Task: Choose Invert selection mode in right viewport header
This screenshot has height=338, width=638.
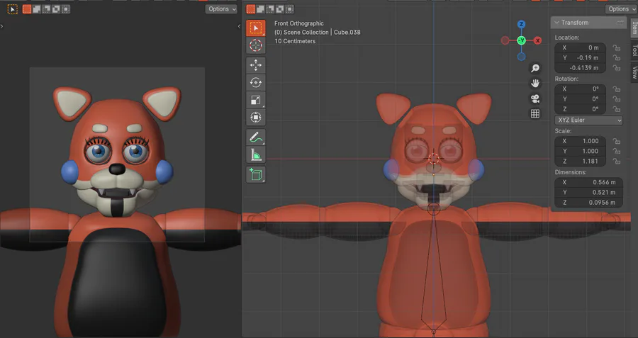Action: (x=280, y=9)
